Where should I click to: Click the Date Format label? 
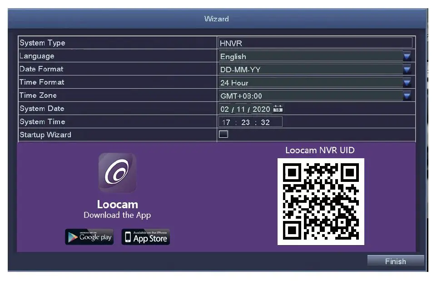(x=41, y=69)
